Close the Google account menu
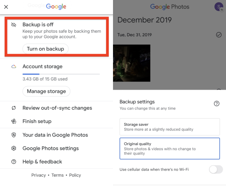The image size is (226, 186). pos(6,7)
